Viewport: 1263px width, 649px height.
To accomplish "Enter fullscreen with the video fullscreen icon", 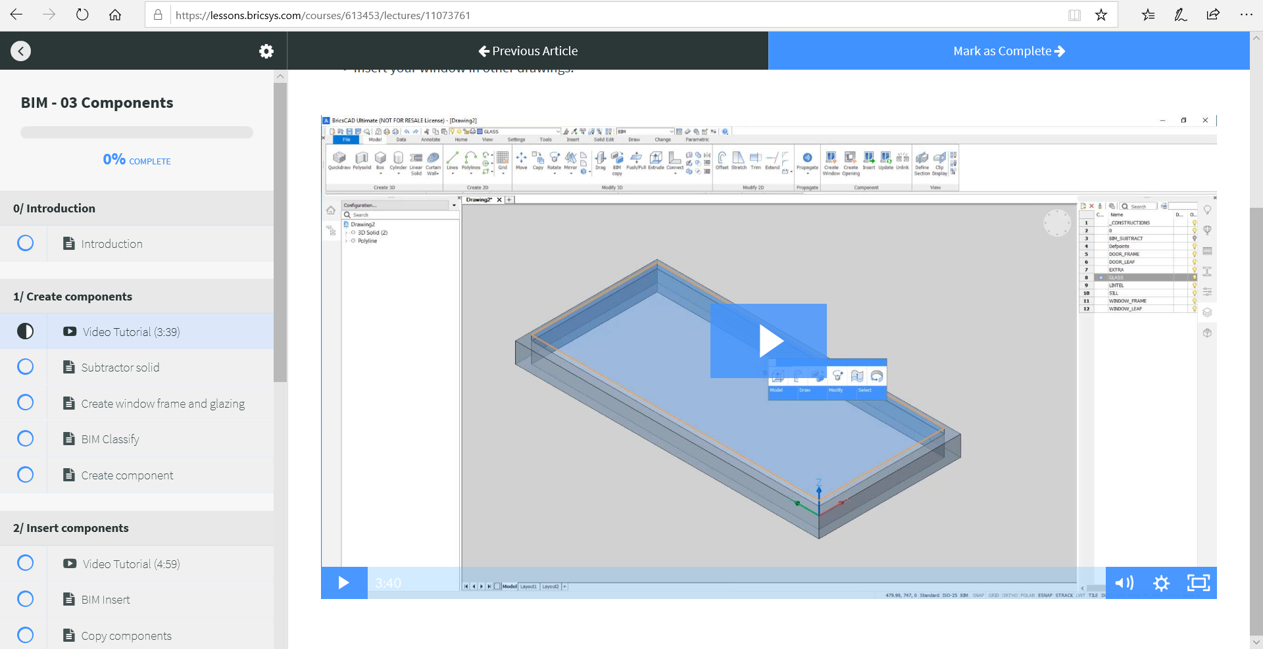I will coord(1198,583).
